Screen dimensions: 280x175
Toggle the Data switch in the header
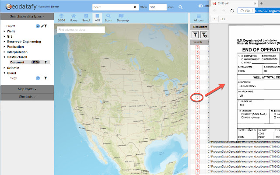point(200,6)
